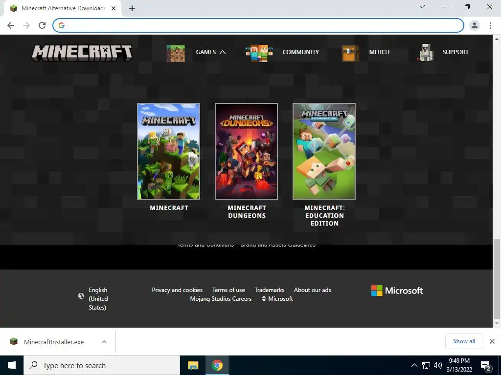Collapse the Games menu chevron
The width and height of the screenshot is (501, 375).
point(223,52)
